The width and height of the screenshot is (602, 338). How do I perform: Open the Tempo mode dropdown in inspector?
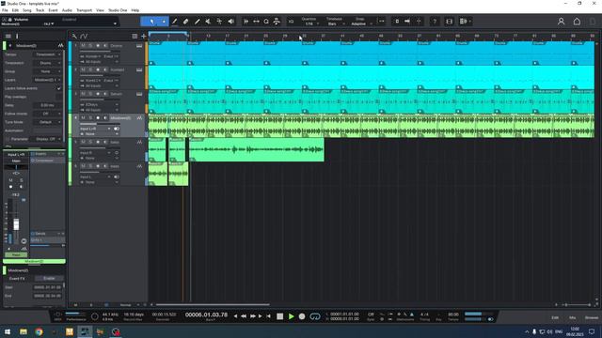[48, 54]
